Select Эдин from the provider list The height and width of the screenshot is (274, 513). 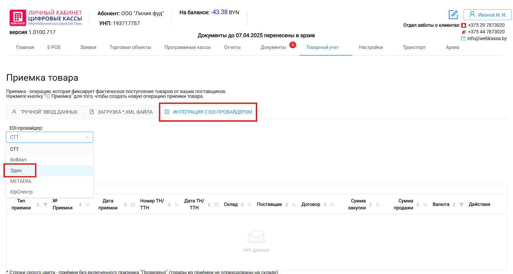(x=16, y=171)
